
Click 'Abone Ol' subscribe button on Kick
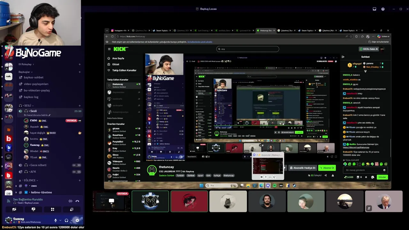point(327,168)
